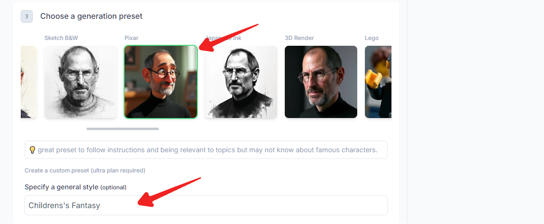The height and width of the screenshot is (224, 544).
Task: Select the Sketch B&W preset thumbnail
Action: 81,82
